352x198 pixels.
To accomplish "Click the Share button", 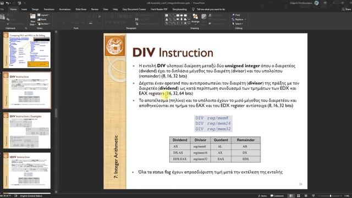I will pos(346,9).
